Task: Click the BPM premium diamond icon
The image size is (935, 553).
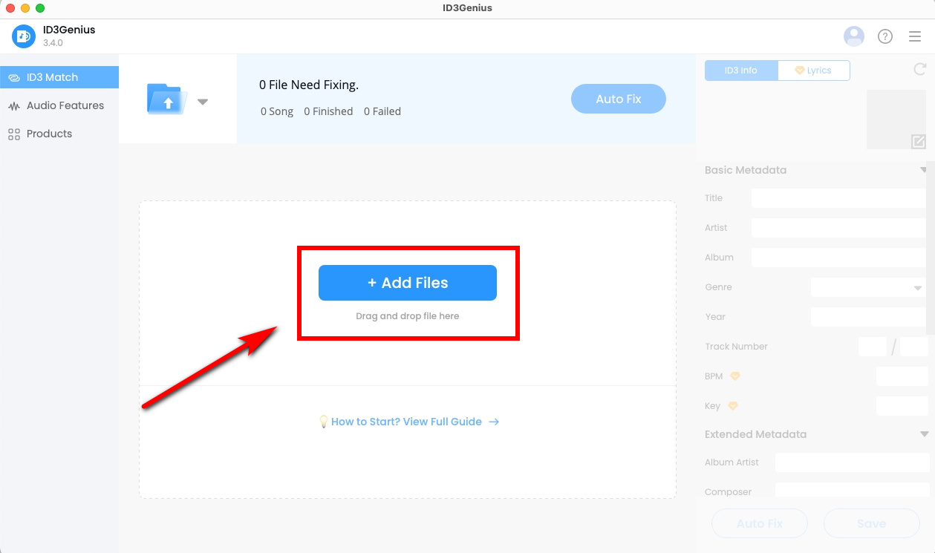Action: [x=734, y=376]
